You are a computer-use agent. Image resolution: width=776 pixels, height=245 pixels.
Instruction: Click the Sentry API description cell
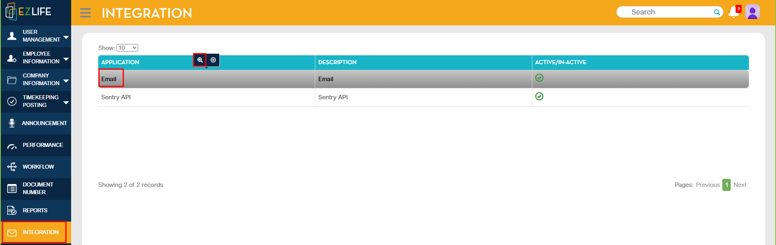pos(423,97)
